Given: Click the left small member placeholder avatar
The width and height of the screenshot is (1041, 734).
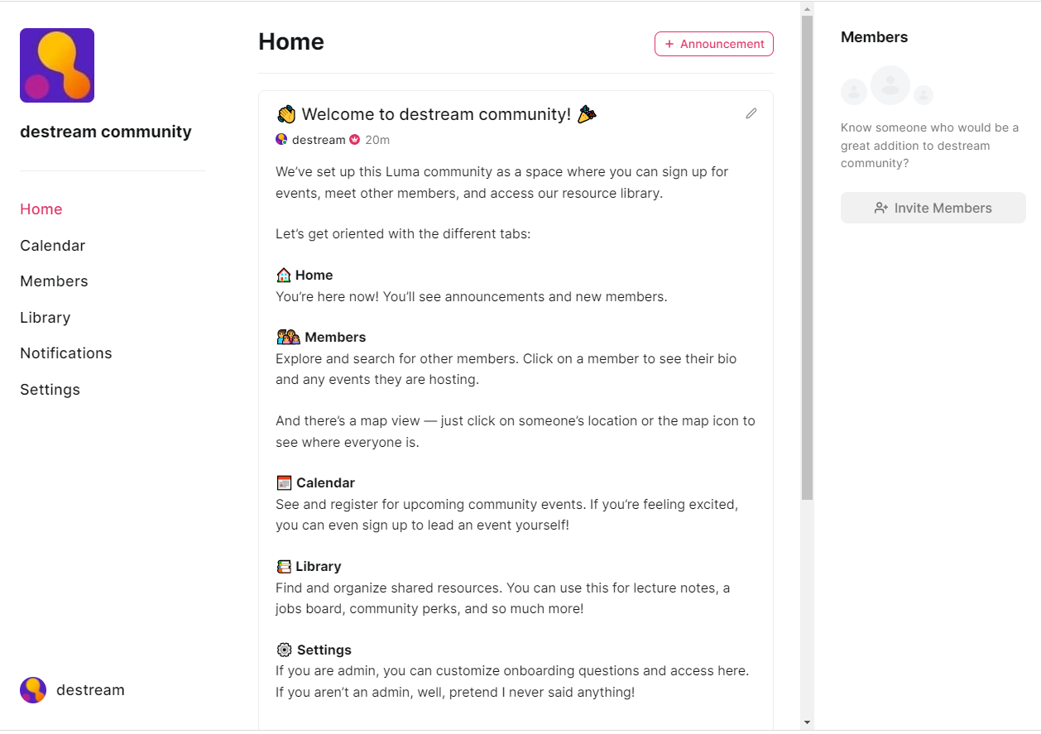Looking at the screenshot, I should [854, 92].
